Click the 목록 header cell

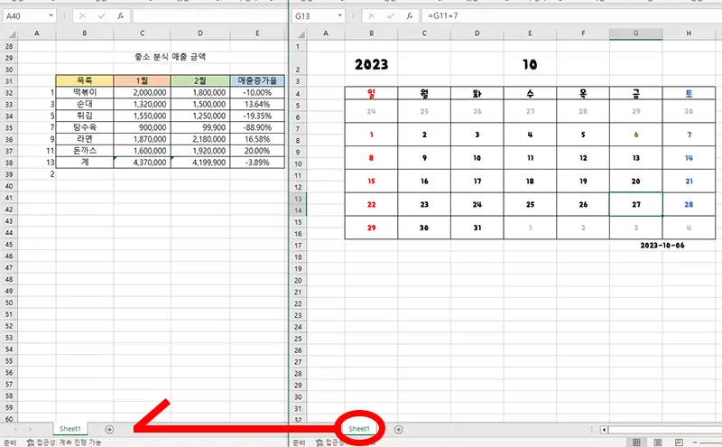click(x=85, y=80)
